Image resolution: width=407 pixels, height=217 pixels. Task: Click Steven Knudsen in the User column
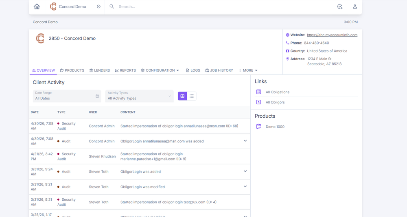coord(102,156)
